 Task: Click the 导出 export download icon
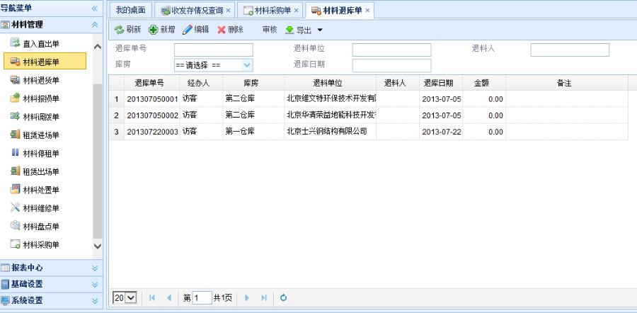coord(289,30)
